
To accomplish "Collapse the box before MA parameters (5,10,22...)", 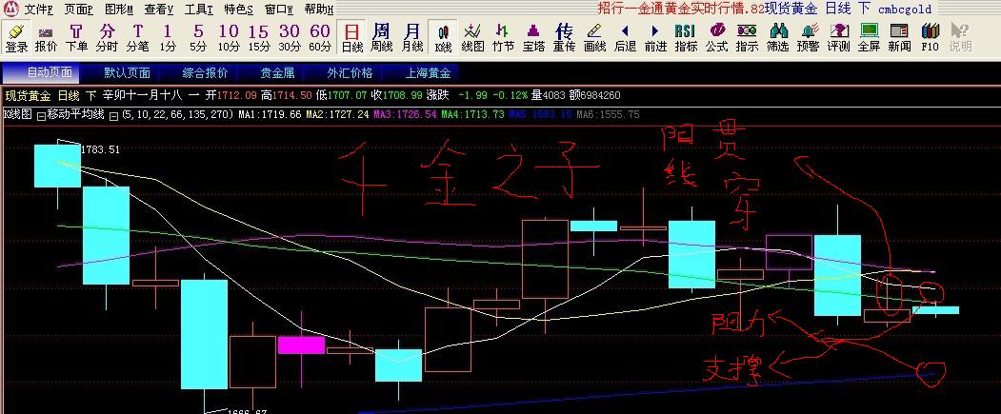I will pyautogui.click(x=113, y=115).
